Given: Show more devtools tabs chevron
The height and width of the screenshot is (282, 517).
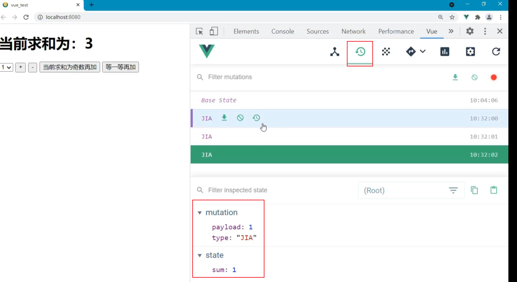Looking at the screenshot, I should point(451,31).
